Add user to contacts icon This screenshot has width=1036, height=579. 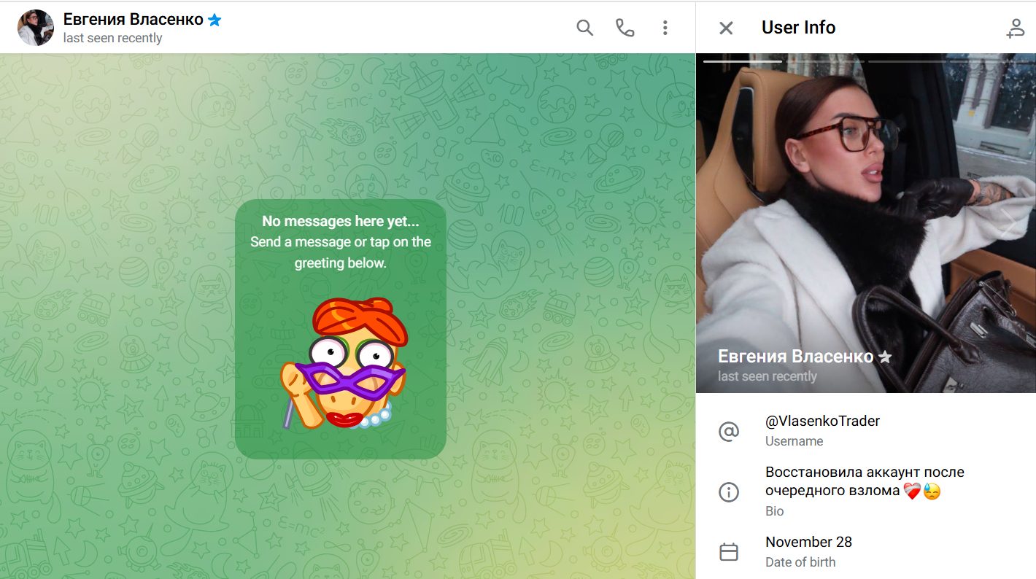tap(1016, 28)
